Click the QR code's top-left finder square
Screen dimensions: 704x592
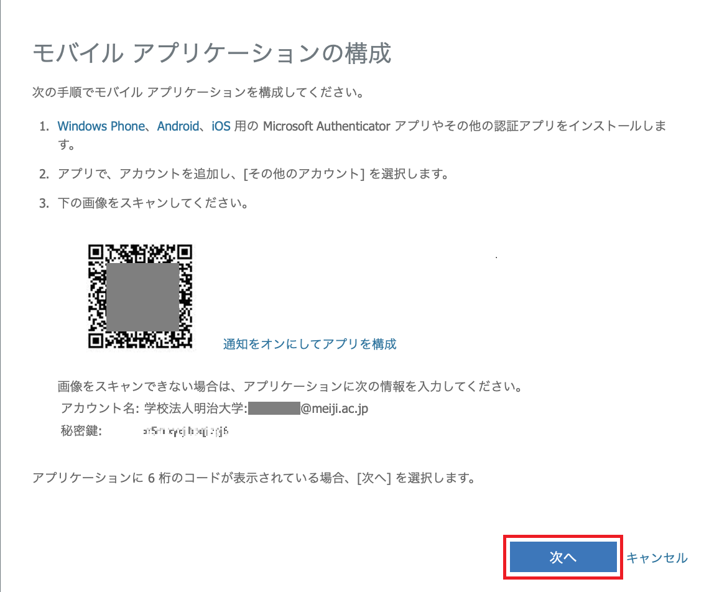pos(96,252)
